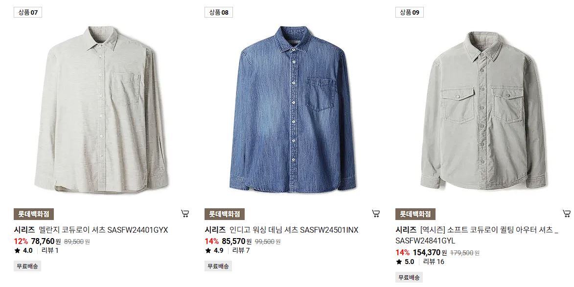The height and width of the screenshot is (287, 574).
Task: Open 인디고 워싱 데님 셔츠 SASFW24501INX title
Action: pyautogui.click(x=281, y=230)
